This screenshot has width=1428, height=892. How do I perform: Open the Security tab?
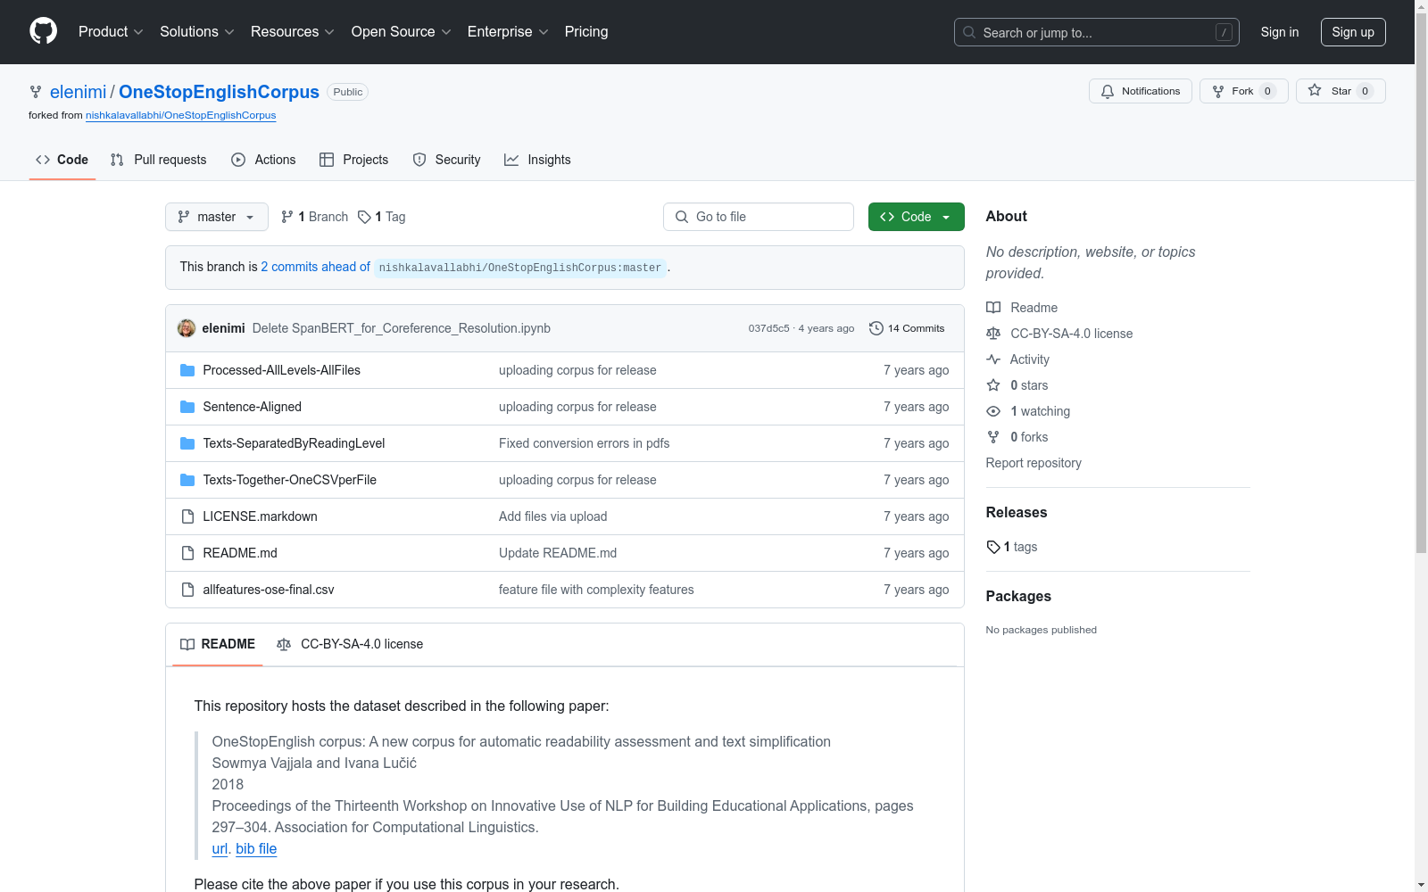pyautogui.click(x=447, y=160)
